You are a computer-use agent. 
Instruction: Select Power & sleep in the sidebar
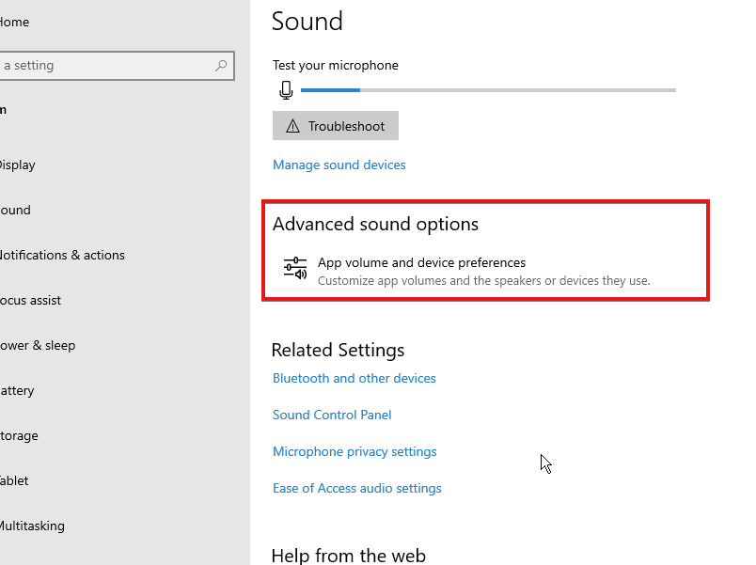click(38, 346)
